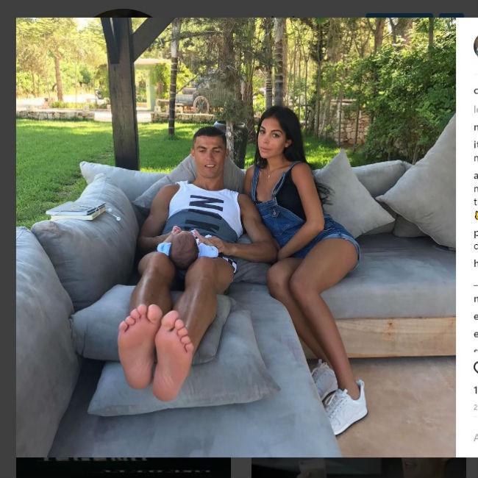Click the dimmed left margin to dismiss post
This screenshot has width=478, height=478.
click(x=8, y=238)
